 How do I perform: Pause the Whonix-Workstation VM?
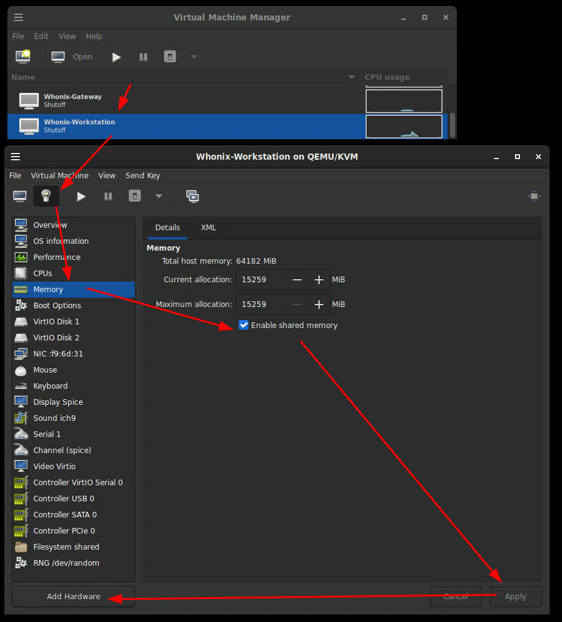point(108,196)
